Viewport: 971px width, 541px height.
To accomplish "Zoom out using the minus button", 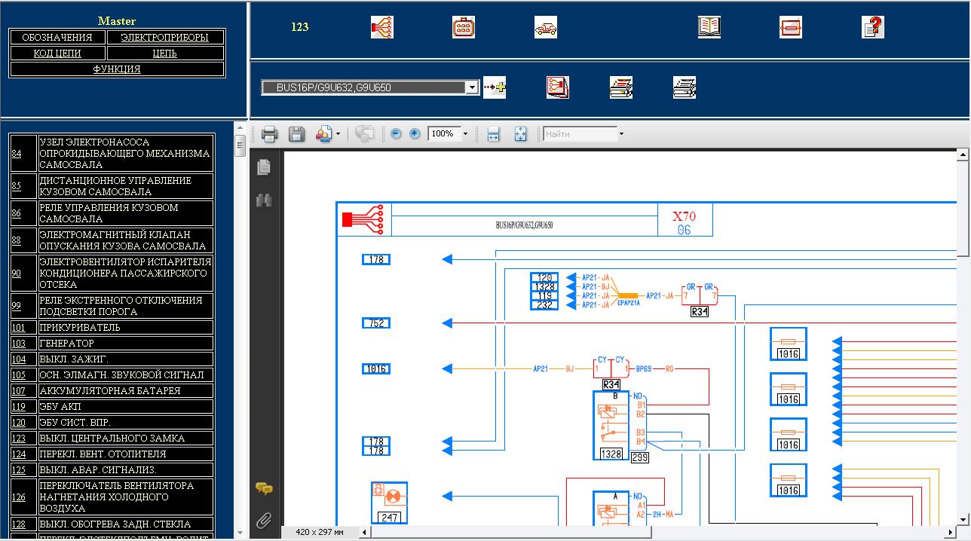I will pyautogui.click(x=396, y=134).
